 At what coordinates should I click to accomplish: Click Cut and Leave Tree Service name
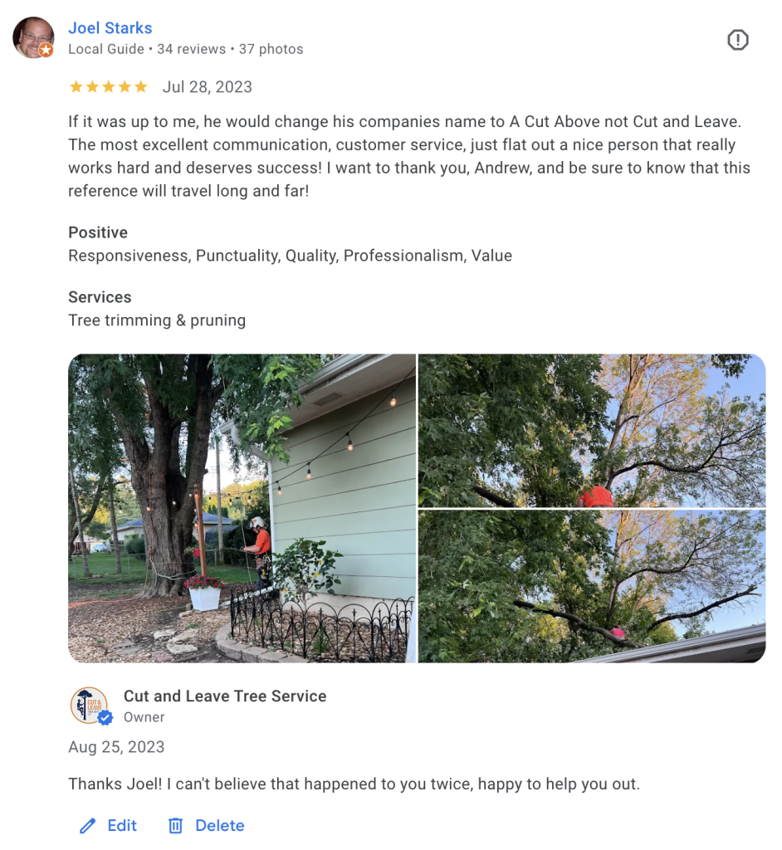point(225,696)
